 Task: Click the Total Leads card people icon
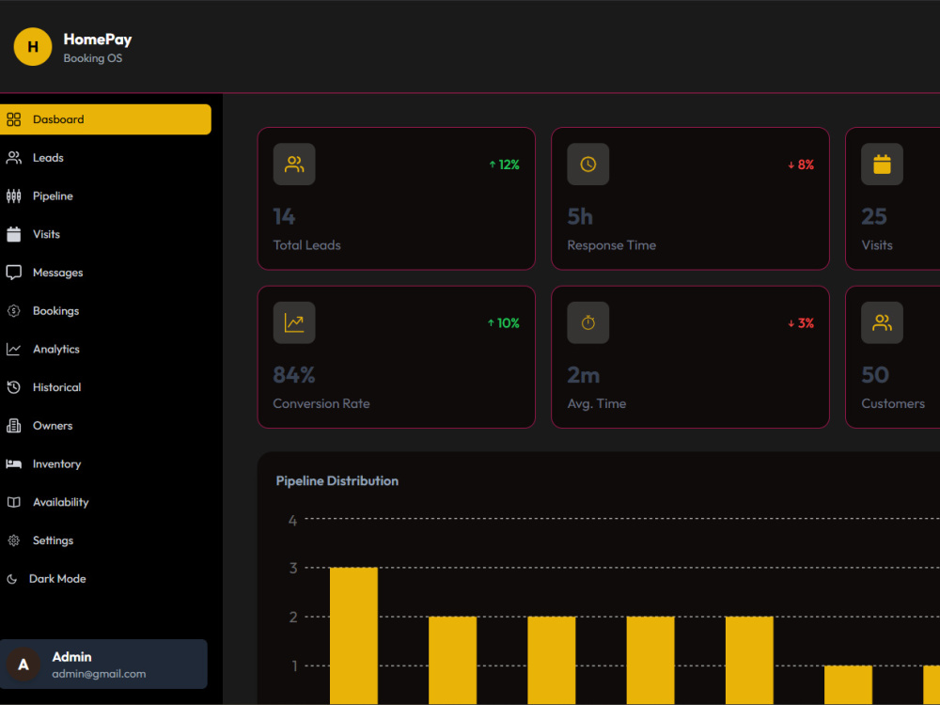[x=294, y=164]
